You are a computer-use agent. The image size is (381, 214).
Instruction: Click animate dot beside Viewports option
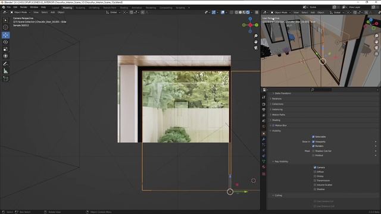click(376, 141)
